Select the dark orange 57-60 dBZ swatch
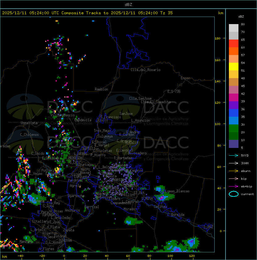 (x=234, y=51)
